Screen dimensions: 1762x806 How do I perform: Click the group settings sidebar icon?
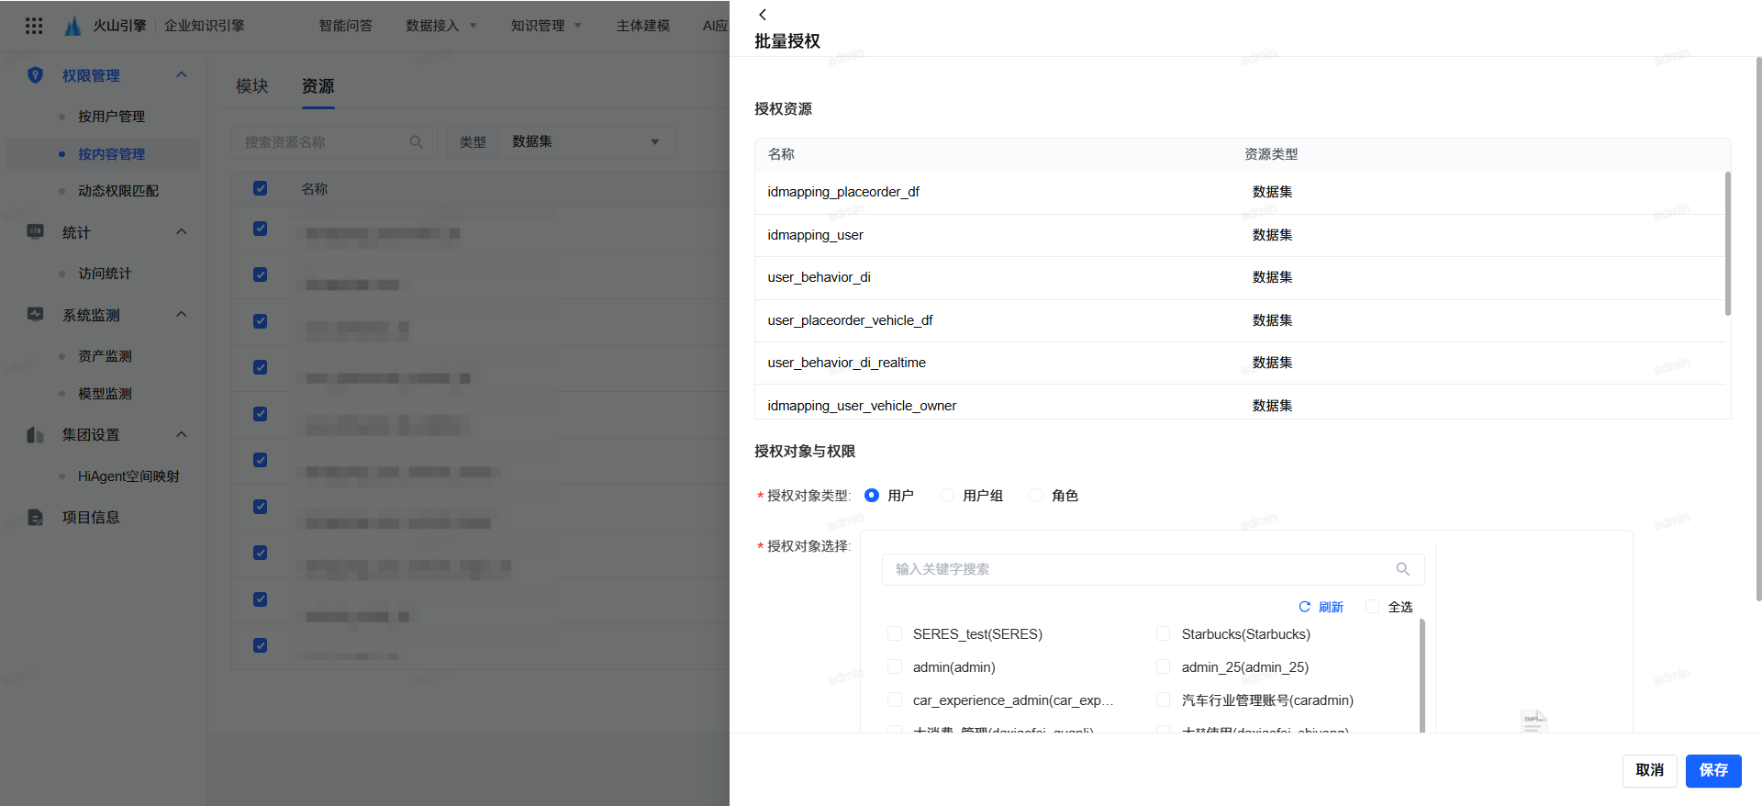coord(35,434)
